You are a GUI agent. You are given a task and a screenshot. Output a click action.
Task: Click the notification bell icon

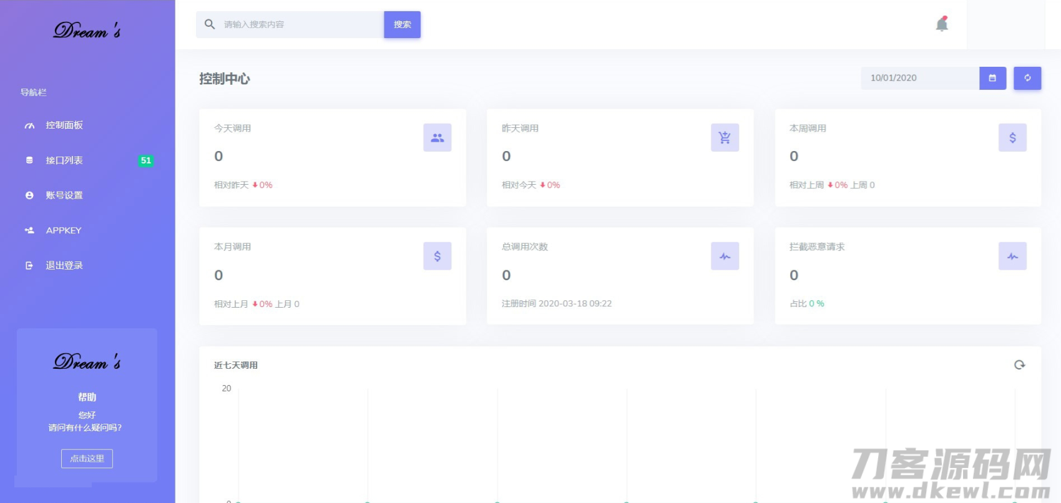942,24
